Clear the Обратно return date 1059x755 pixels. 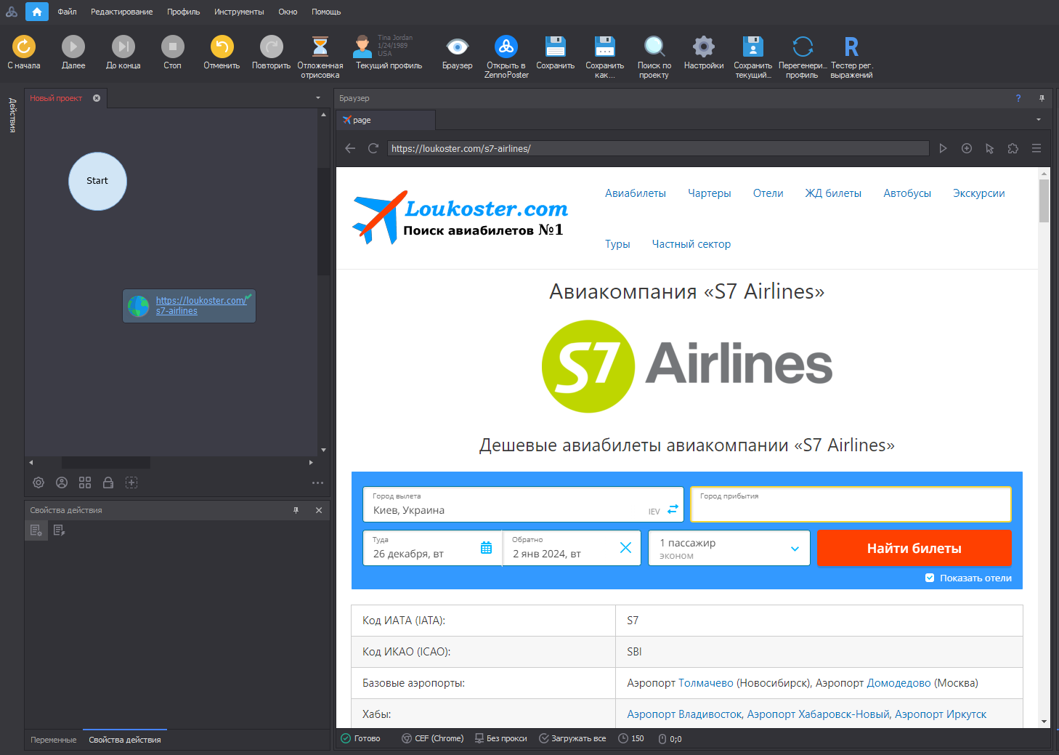point(625,548)
